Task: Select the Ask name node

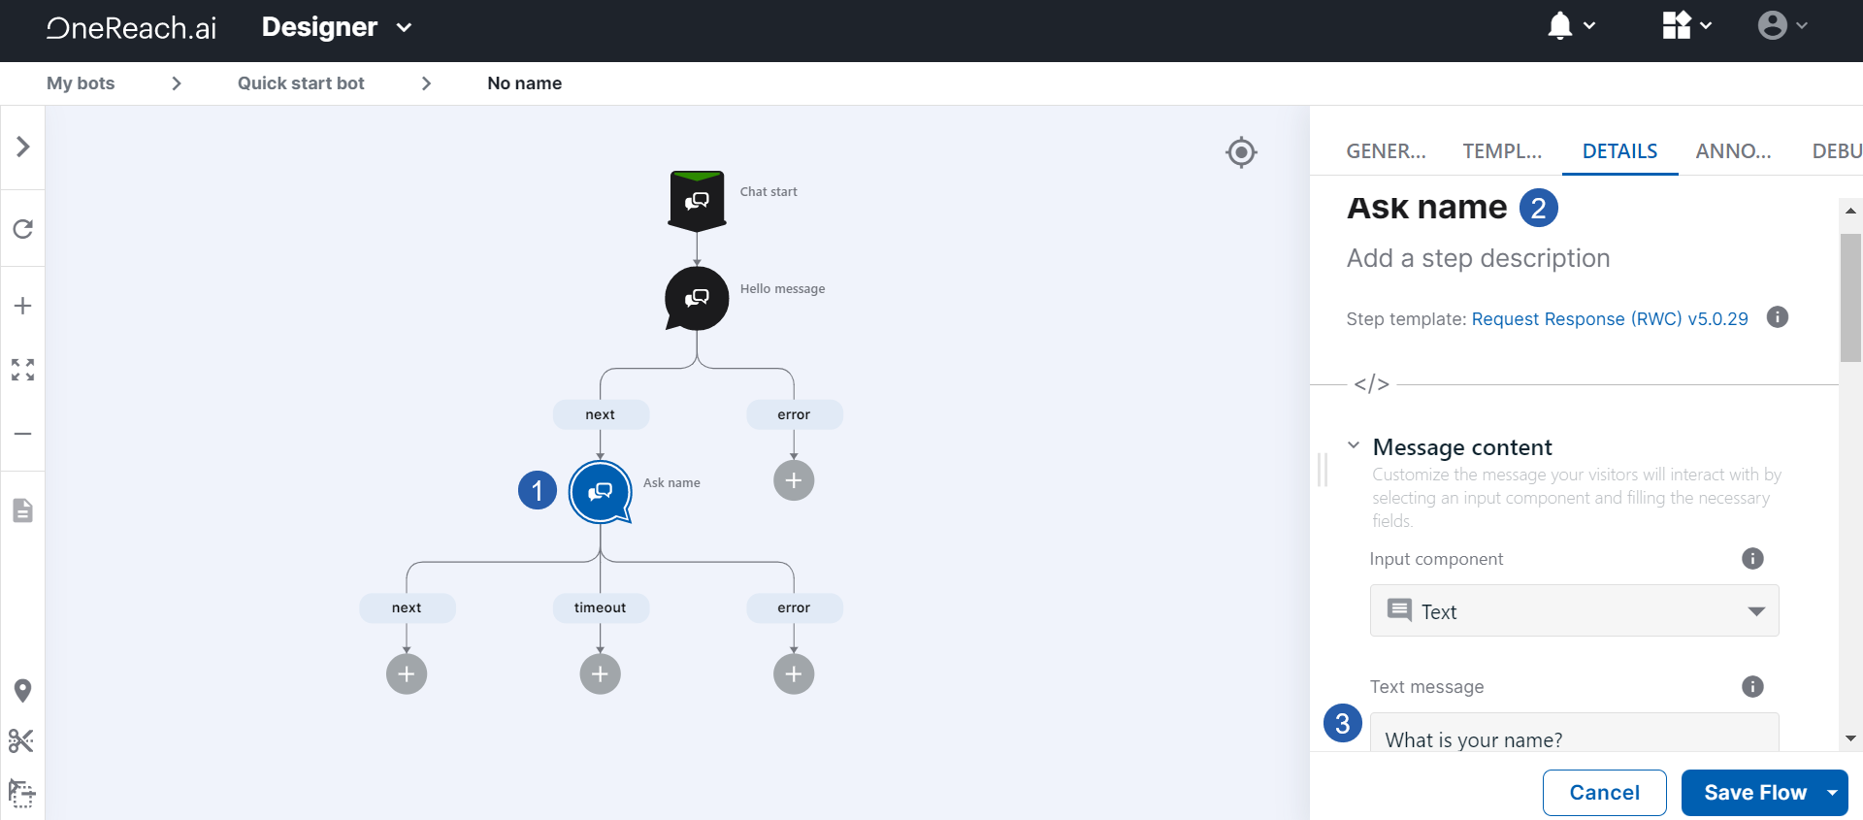Action: 601,492
